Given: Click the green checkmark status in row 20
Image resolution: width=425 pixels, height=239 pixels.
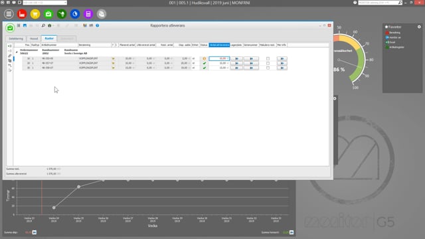Looking at the screenshot, I should click(x=204, y=63).
